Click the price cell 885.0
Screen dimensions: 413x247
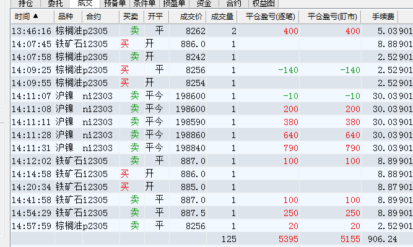193,187
